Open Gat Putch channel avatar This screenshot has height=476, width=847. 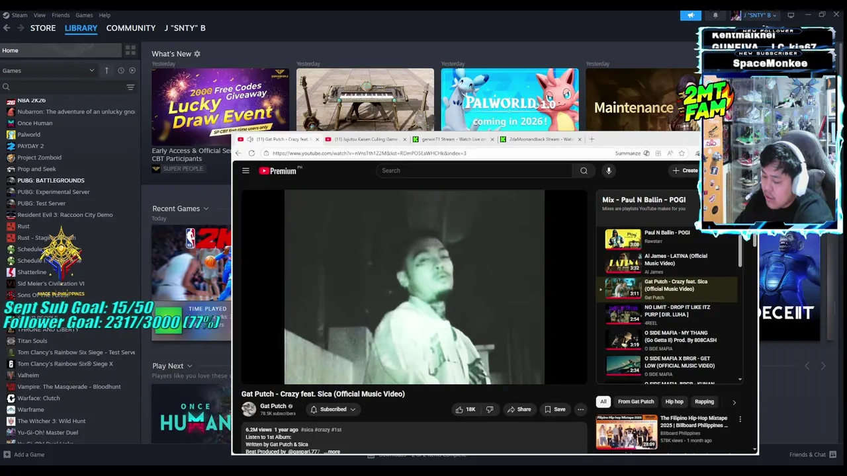[249, 409]
